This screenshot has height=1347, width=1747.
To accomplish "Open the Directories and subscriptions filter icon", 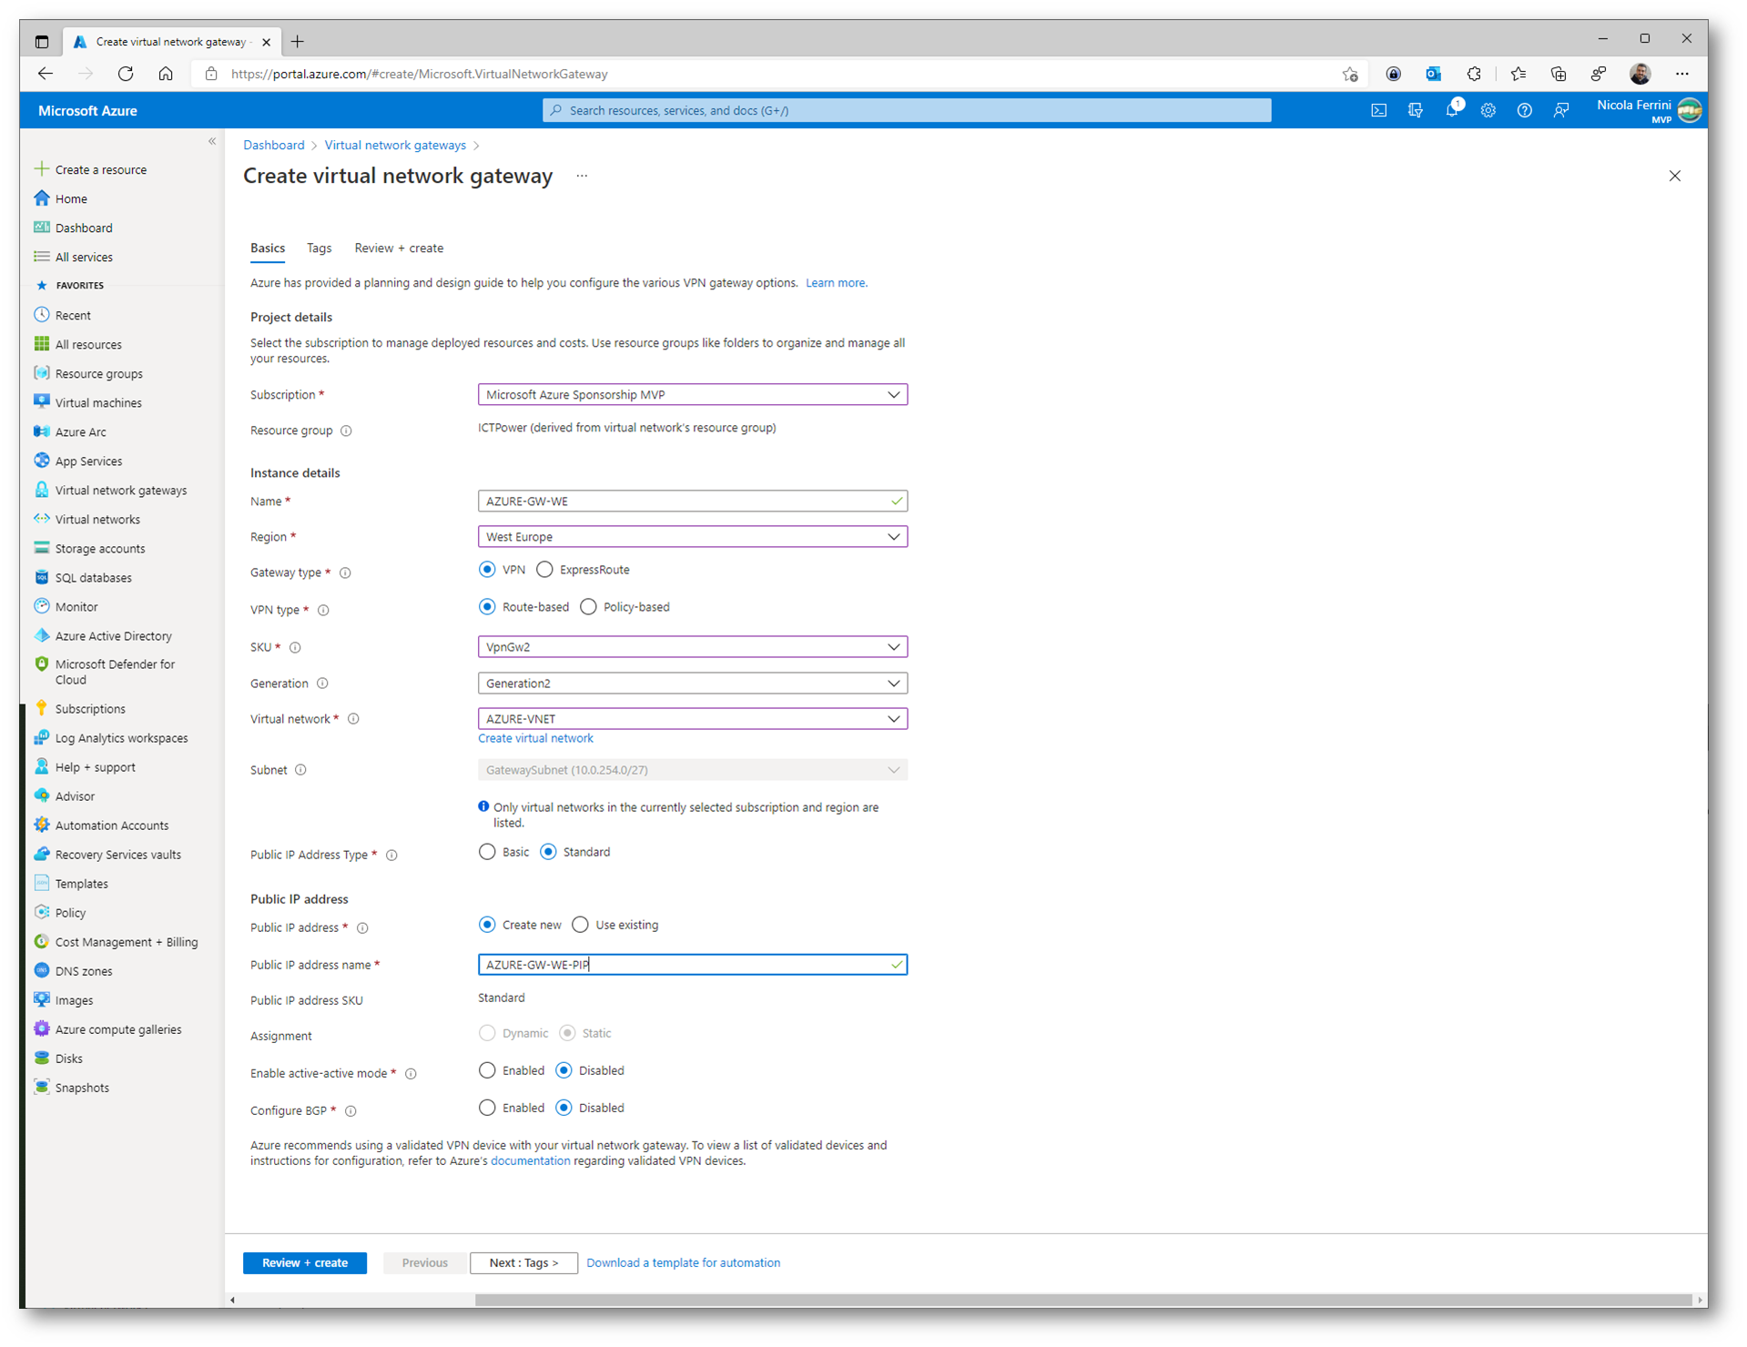I will (1415, 110).
